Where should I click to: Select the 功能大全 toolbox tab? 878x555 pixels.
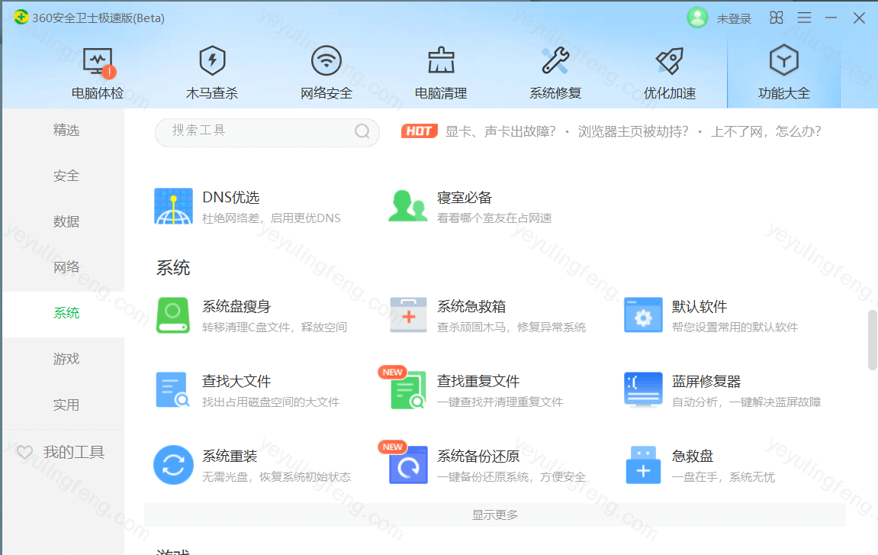coord(784,73)
